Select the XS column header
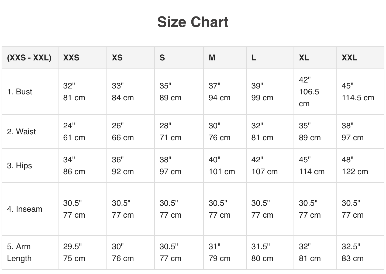386x274 pixels. tap(117, 58)
